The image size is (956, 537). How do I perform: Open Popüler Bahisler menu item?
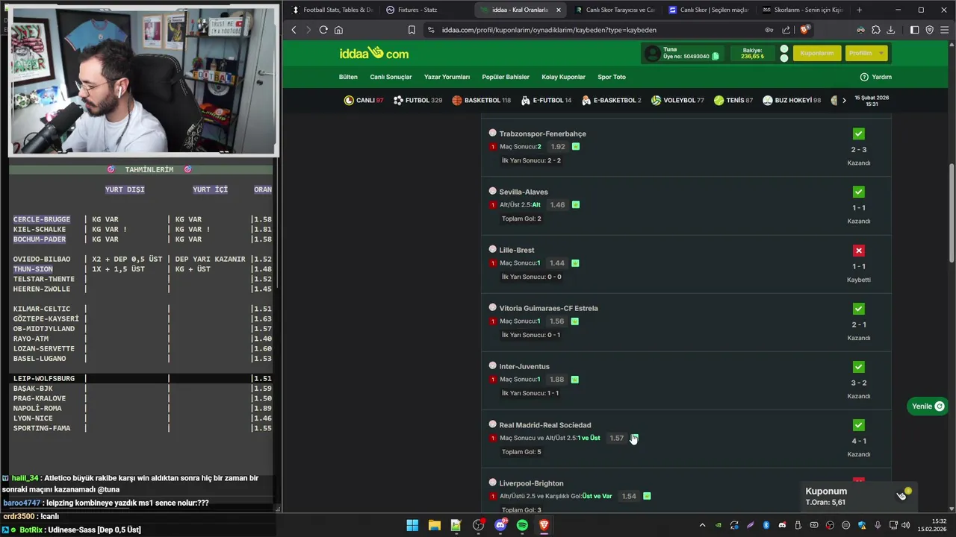(506, 77)
